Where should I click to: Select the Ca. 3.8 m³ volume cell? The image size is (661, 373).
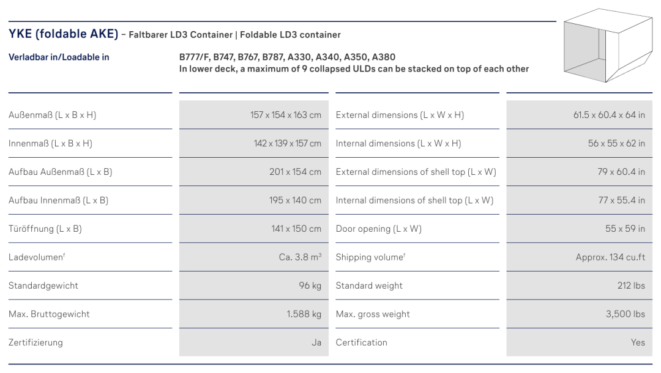click(x=254, y=257)
